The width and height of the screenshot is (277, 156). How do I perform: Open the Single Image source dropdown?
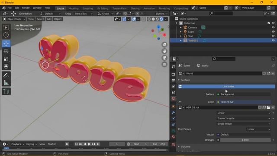tap(244, 124)
